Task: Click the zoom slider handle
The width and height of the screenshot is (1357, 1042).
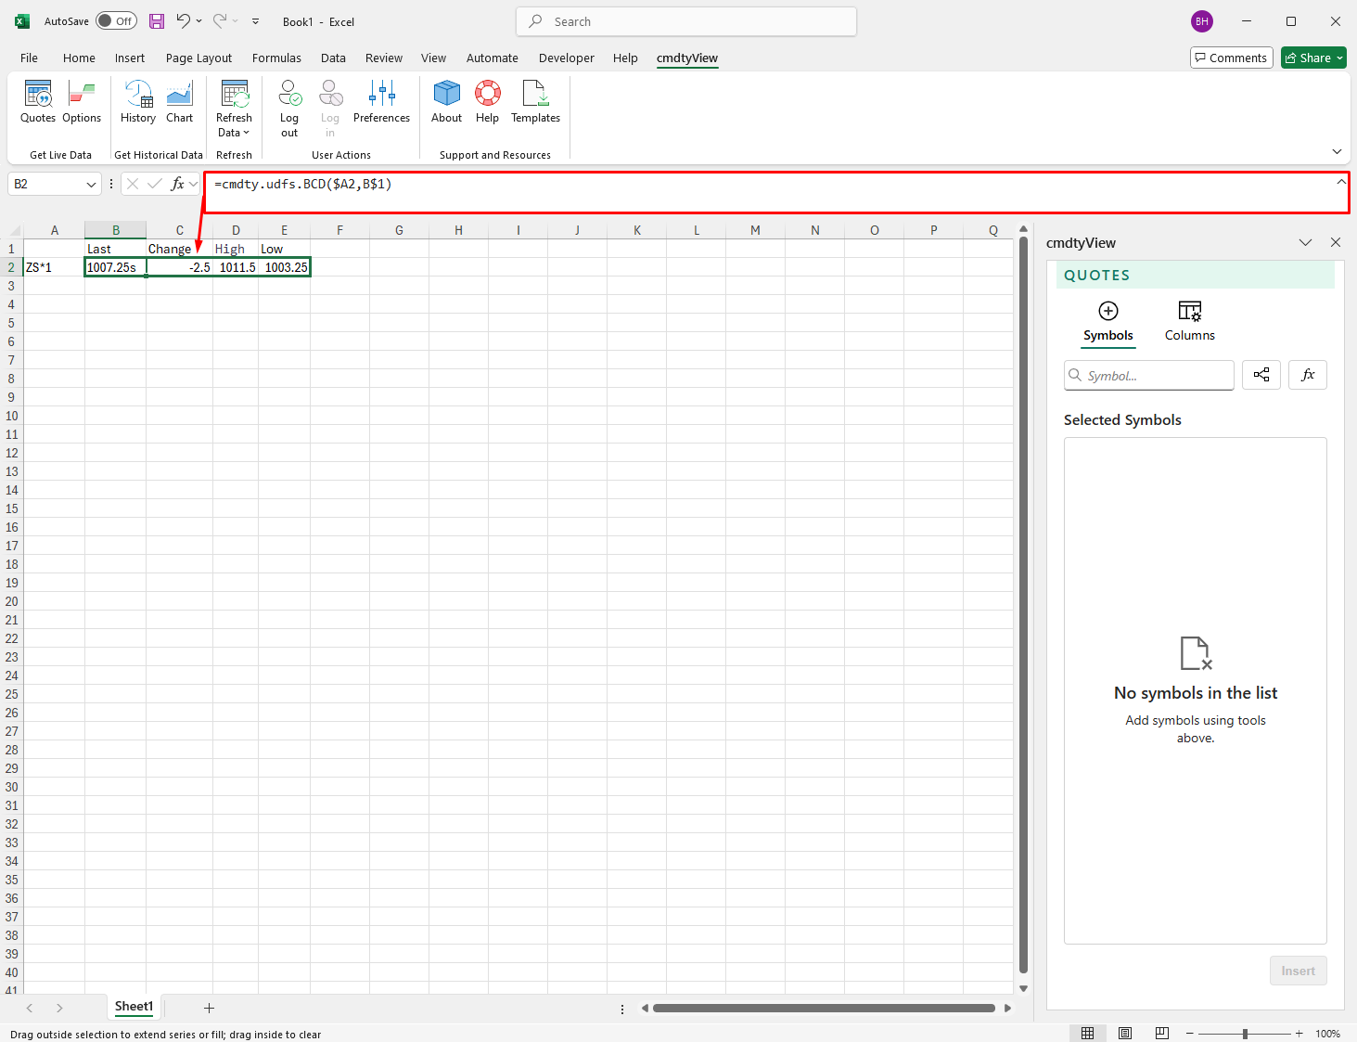Action: click(1245, 1034)
